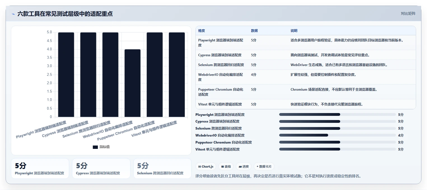Open the Playwright 5分 stat card
Image resolution: width=427 pixels, height=190 pixels.
point(40,168)
